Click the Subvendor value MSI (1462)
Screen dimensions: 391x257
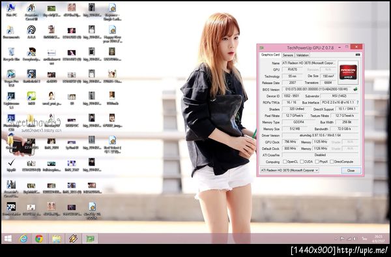coord(340,96)
